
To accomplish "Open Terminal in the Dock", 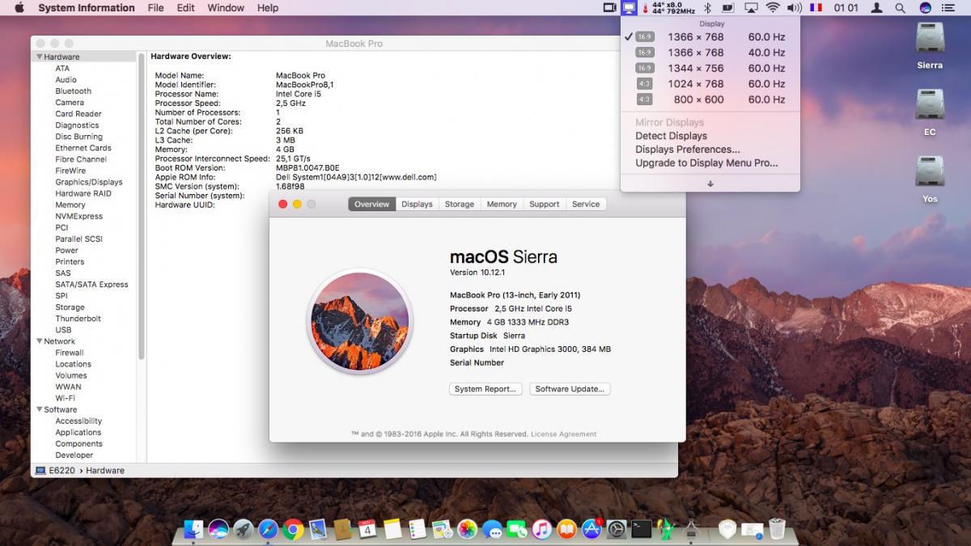I will pyautogui.click(x=641, y=530).
